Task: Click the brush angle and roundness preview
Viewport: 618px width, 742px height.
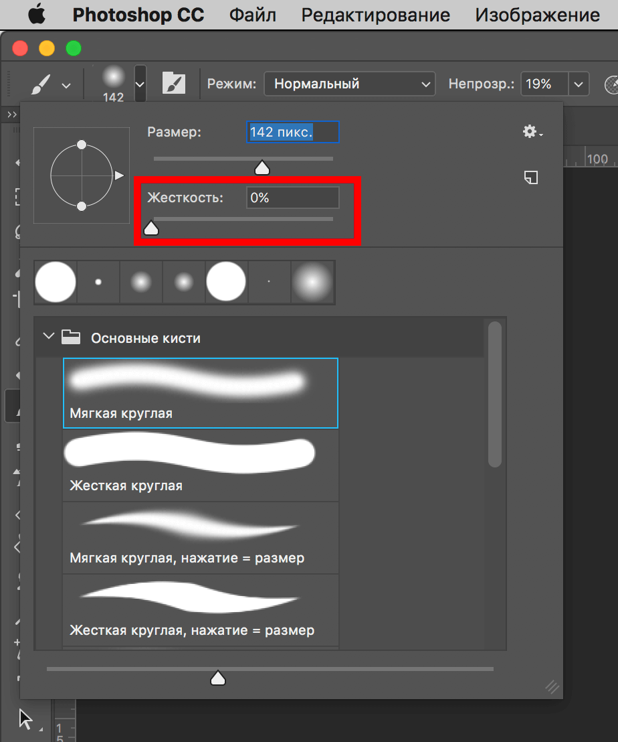Action: click(82, 175)
